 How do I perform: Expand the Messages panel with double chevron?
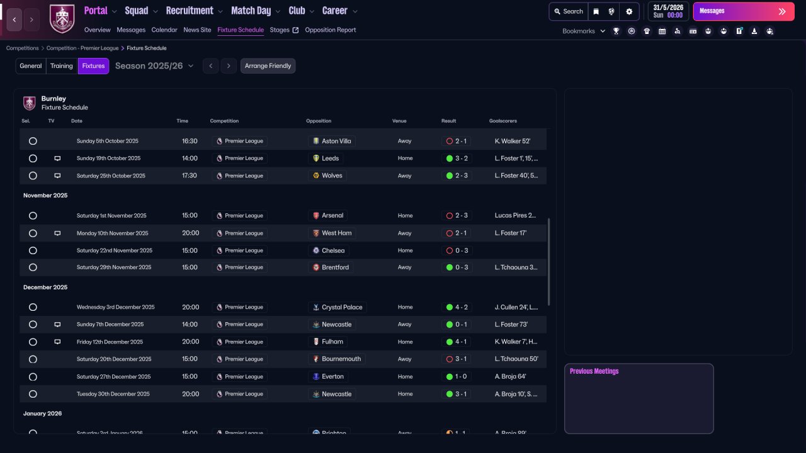[x=782, y=11]
